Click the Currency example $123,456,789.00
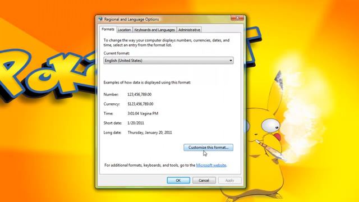 click(x=140, y=104)
